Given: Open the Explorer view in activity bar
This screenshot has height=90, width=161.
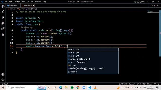Looking at the screenshot, I should tap(3, 6).
